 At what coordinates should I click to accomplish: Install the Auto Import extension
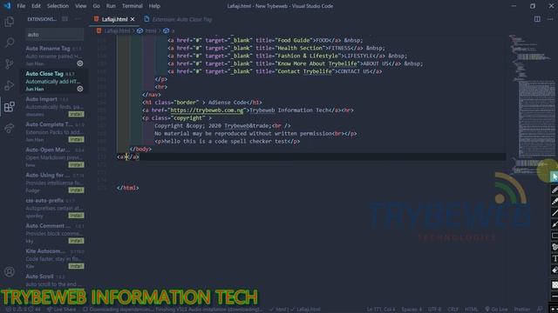tap(76, 114)
